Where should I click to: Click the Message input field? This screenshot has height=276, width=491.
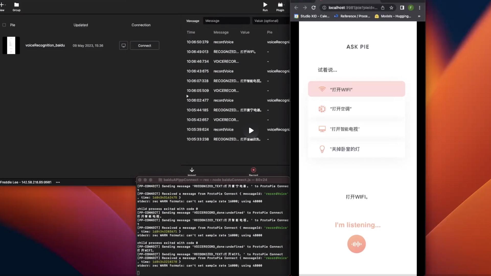226,21
